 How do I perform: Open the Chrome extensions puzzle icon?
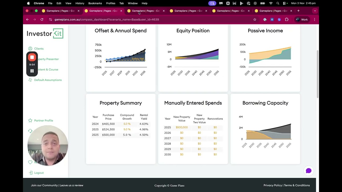click(x=287, y=19)
